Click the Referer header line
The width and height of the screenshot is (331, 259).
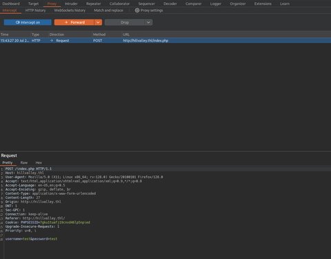[x=35, y=218]
